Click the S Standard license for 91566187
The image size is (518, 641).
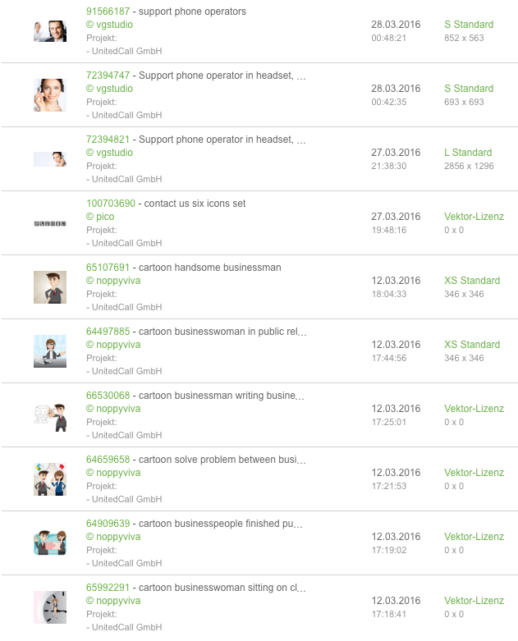tap(469, 25)
